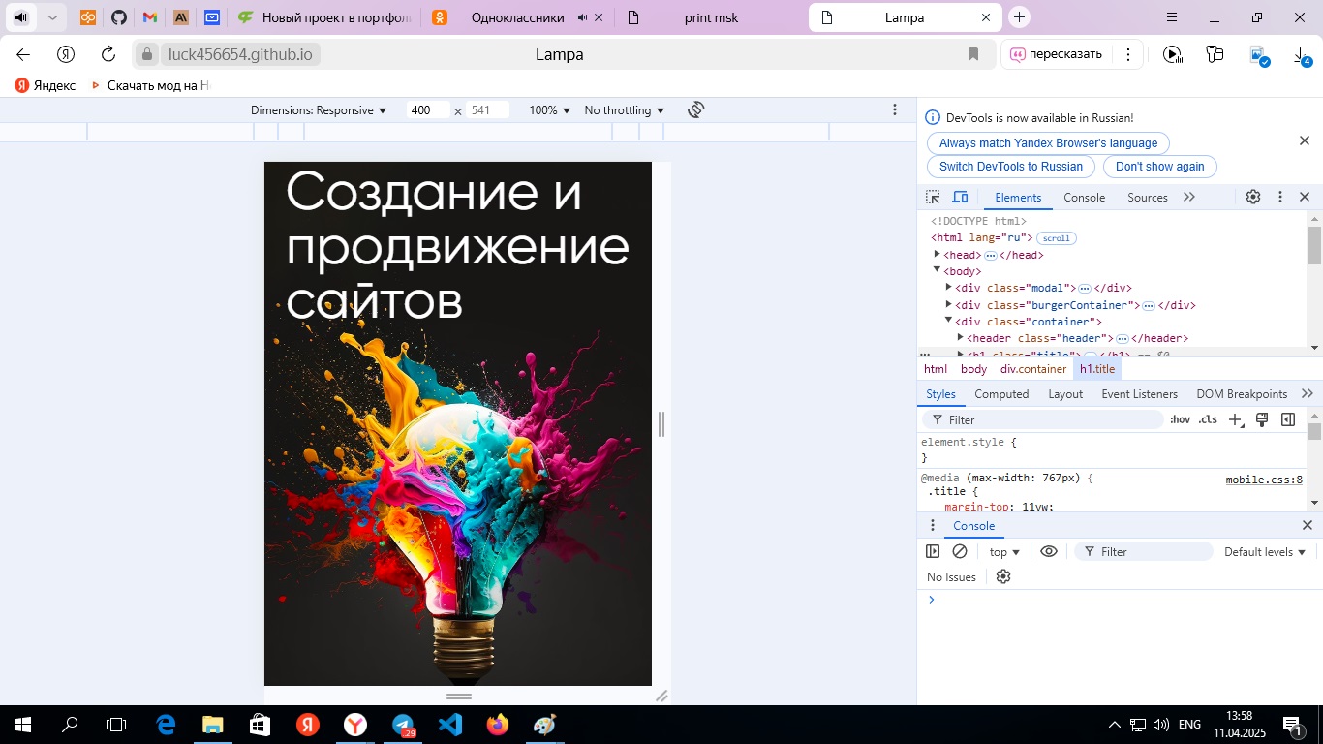This screenshot has width=1323, height=744.
Task: Open the mobile.css:8 source link
Action: (x=1264, y=480)
